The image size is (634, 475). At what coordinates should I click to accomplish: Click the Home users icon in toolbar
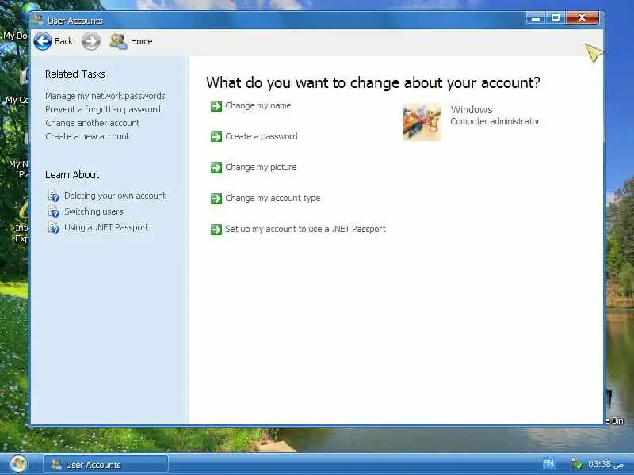click(118, 41)
